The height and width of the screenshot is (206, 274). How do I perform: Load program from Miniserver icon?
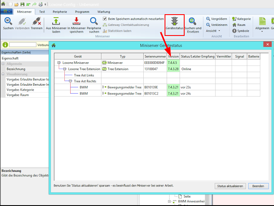pyautogui.click(x=56, y=21)
